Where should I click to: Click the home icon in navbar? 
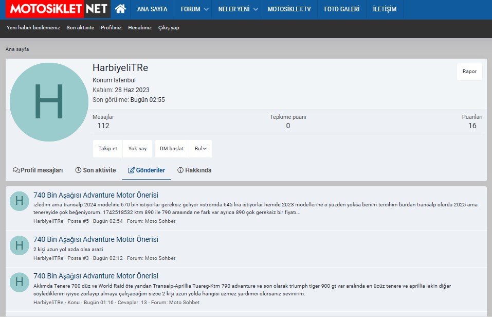pos(120,9)
